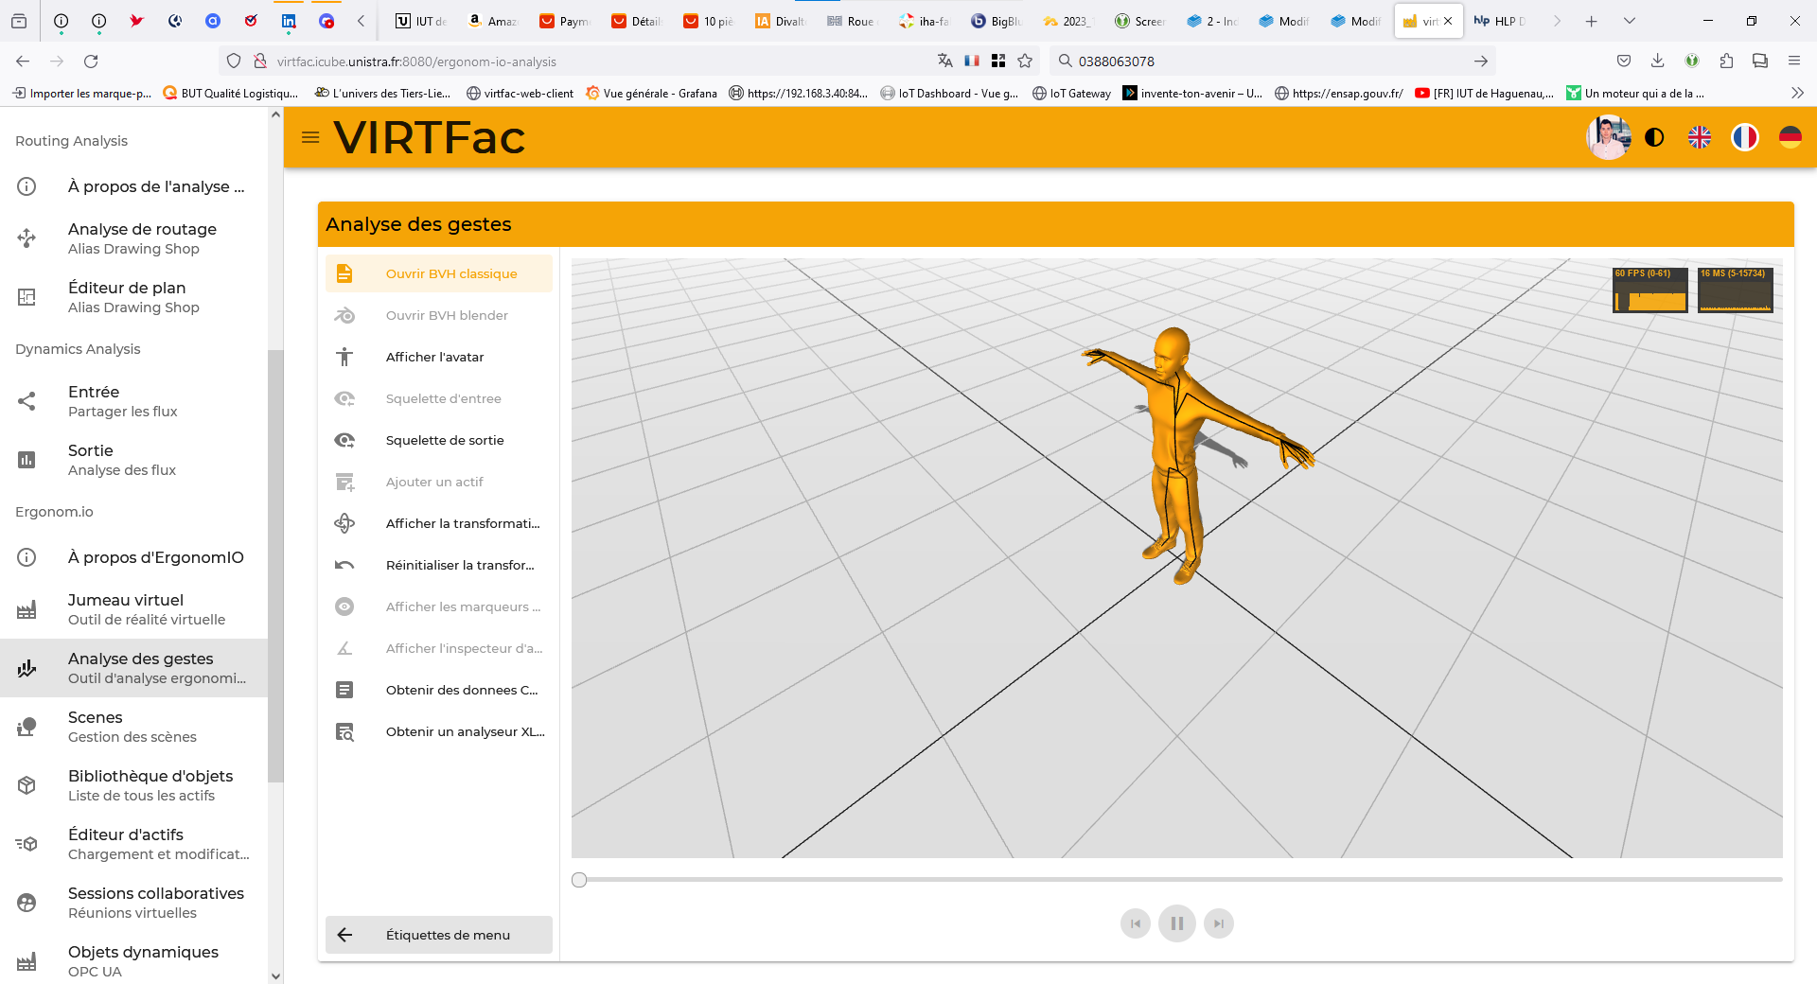Switch to HLP browser tab
Screen dimensions: 1817x984
click(x=1501, y=21)
